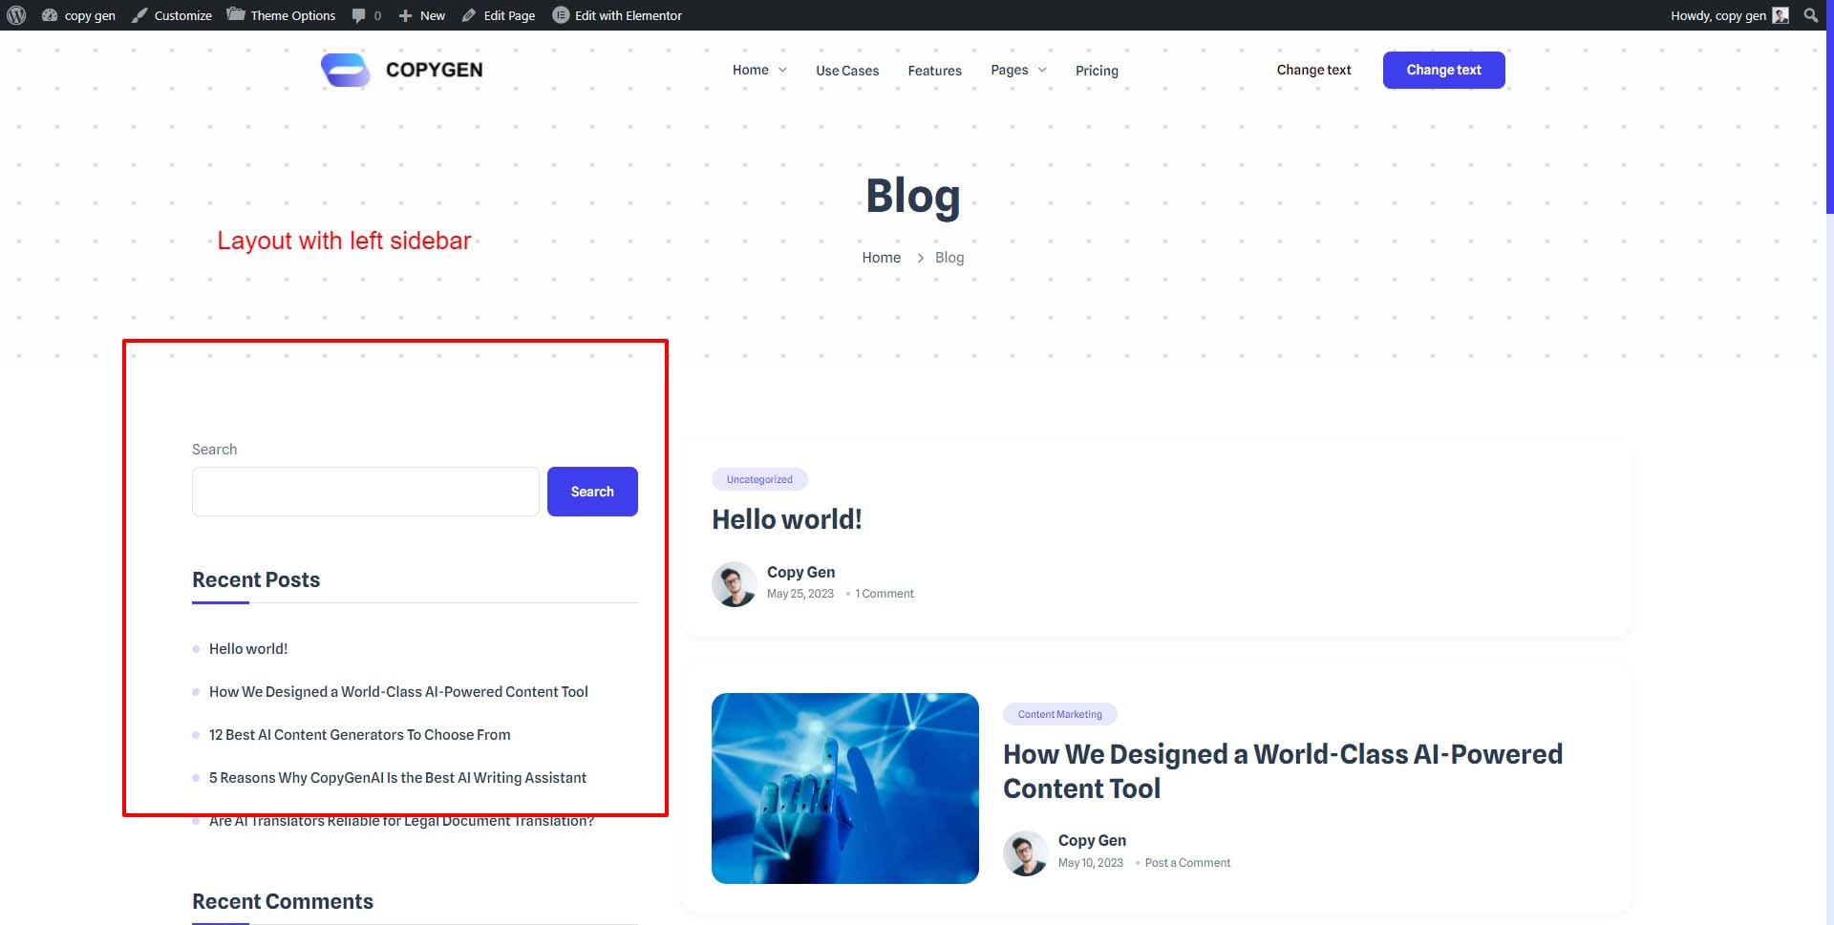Image resolution: width=1834 pixels, height=925 pixels.
Task: Open 12 Best AI Content Generators link
Action: pos(359,735)
